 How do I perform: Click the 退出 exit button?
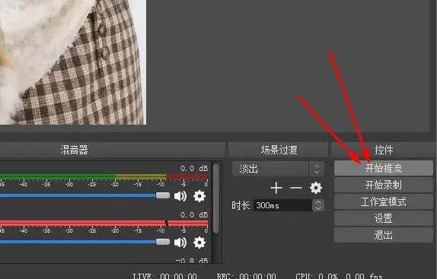coord(384,235)
